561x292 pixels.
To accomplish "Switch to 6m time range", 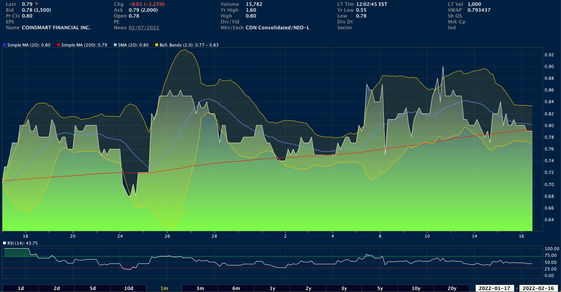I will 236,288.
